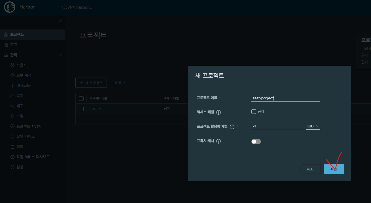
Task: Open 레지스트리 in the sidebar
Action: 25,86
